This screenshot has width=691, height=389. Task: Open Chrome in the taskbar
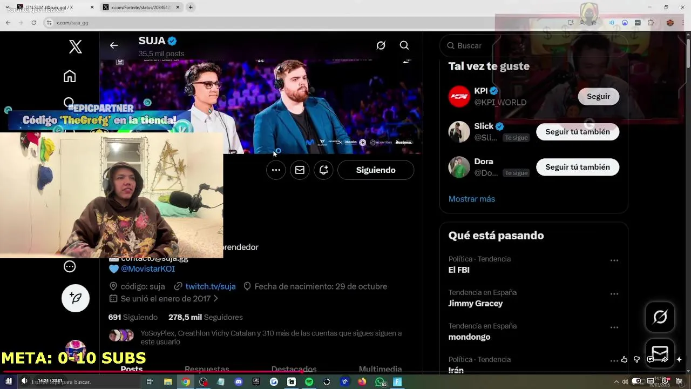click(186, 381)
